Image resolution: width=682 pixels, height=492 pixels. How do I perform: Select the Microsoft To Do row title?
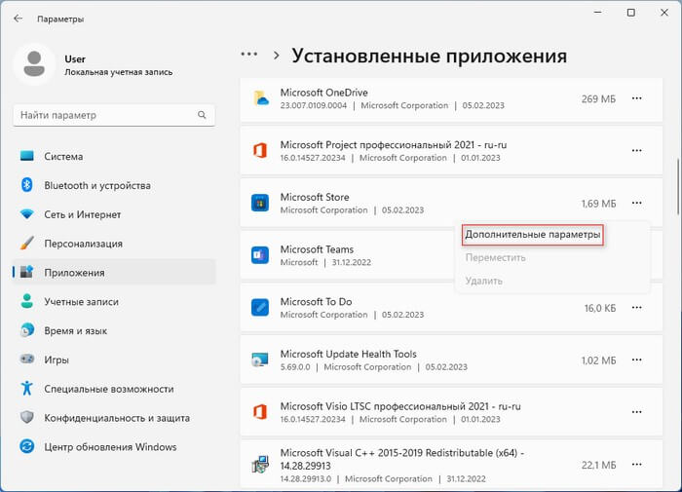coord(316,301)
